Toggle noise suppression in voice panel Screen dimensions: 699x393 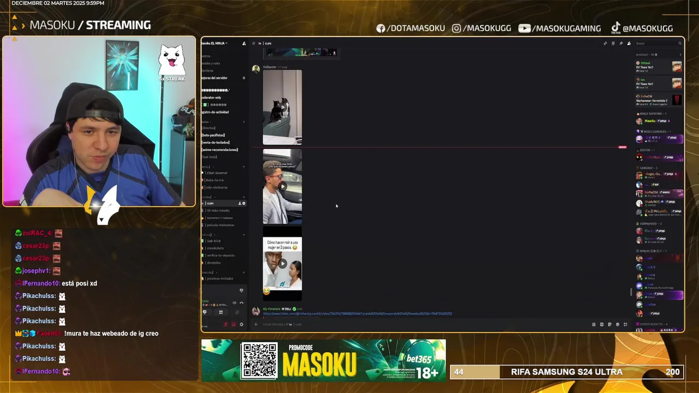(x=234, y=302)
